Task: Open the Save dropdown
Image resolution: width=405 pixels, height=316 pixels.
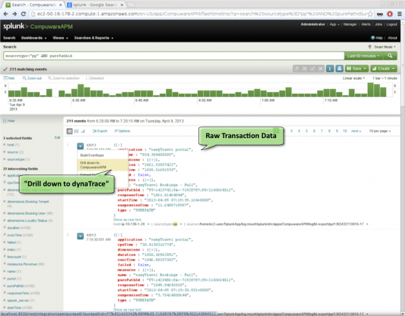Action: tap(356, 69)
